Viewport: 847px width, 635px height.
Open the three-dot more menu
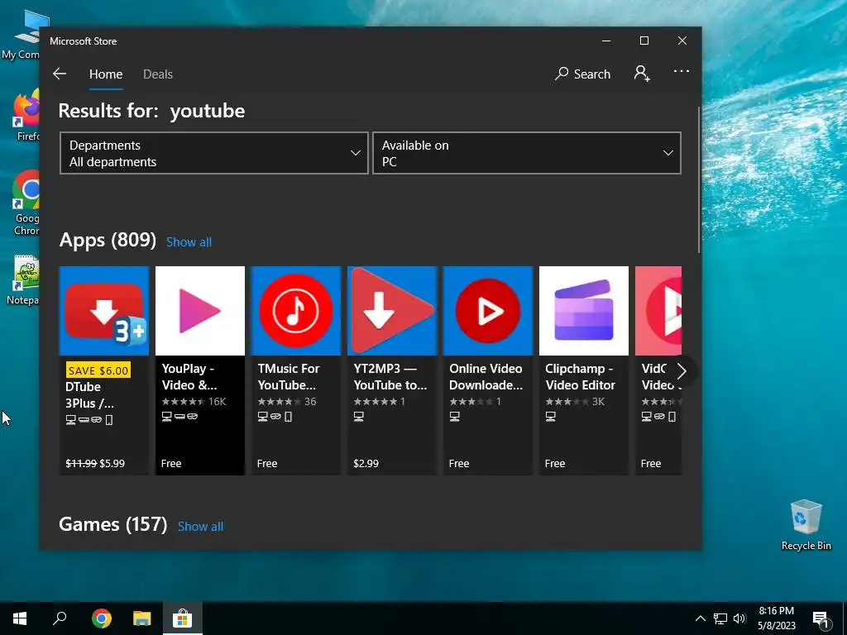(682, 71)
